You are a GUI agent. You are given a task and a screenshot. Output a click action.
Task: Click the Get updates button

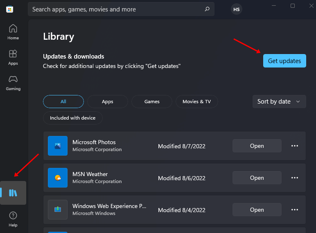coord(284,61)
